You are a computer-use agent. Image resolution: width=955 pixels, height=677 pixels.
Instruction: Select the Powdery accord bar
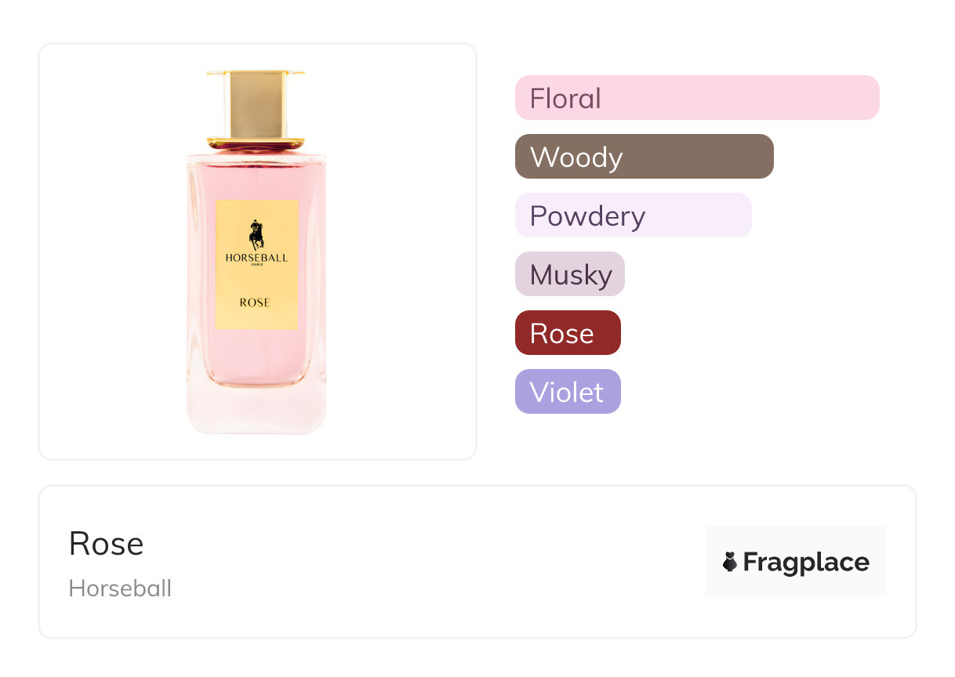(x=633, y=215)
